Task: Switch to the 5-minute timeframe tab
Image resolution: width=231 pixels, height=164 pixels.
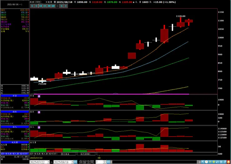Action: click(36, 6)
